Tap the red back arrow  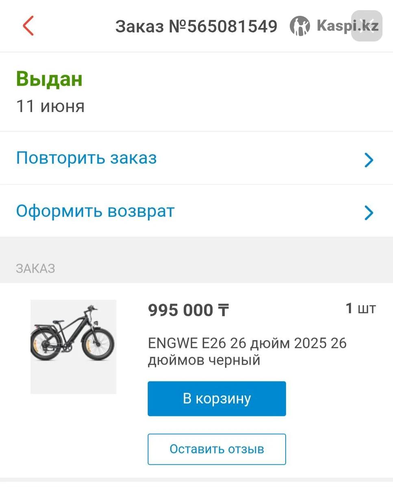tap(28, 26)
